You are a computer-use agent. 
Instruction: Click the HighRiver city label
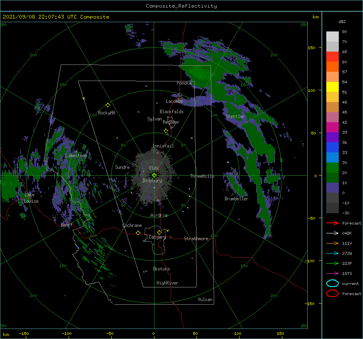click(167, 283)
